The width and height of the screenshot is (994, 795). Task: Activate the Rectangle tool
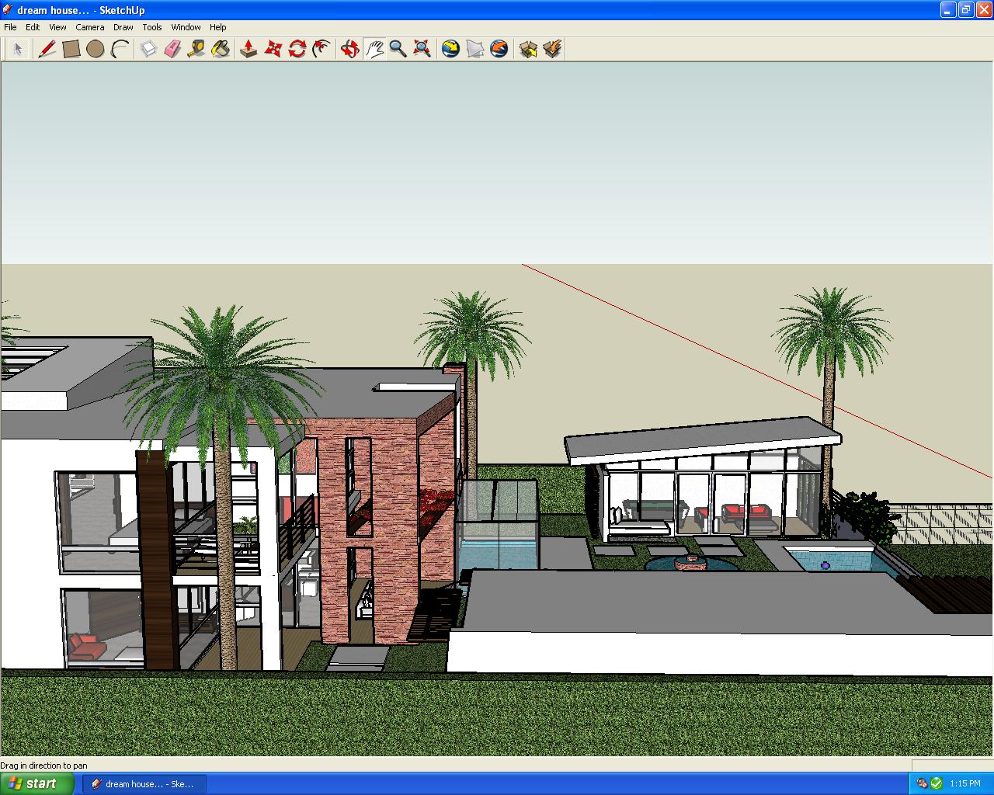pyautogui.click(x=70, y=48)
